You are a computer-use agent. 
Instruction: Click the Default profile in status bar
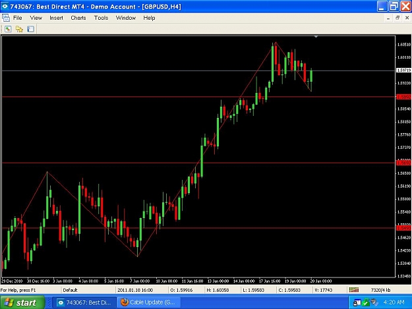(70, 290)
